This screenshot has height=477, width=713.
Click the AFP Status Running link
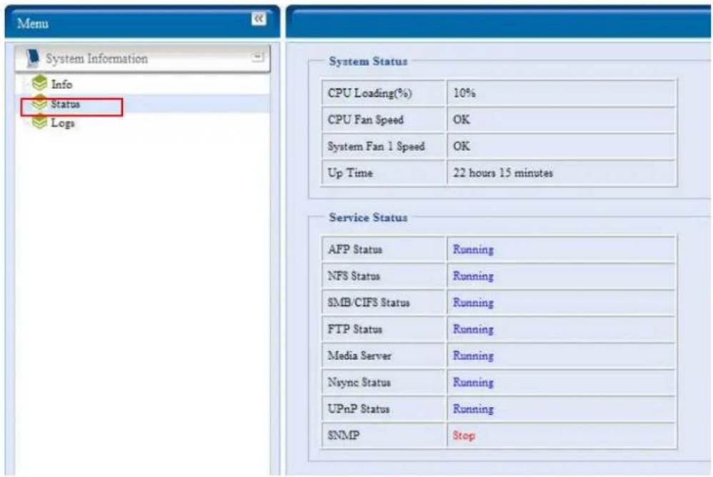[473, 250]
